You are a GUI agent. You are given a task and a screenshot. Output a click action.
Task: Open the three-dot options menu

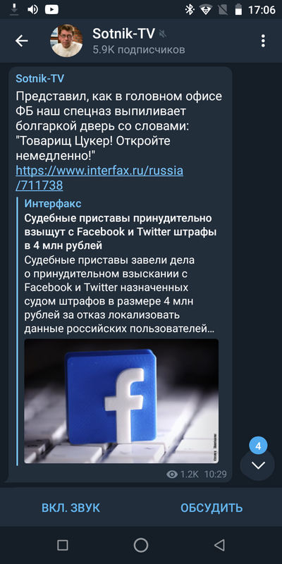click(263, 41)
